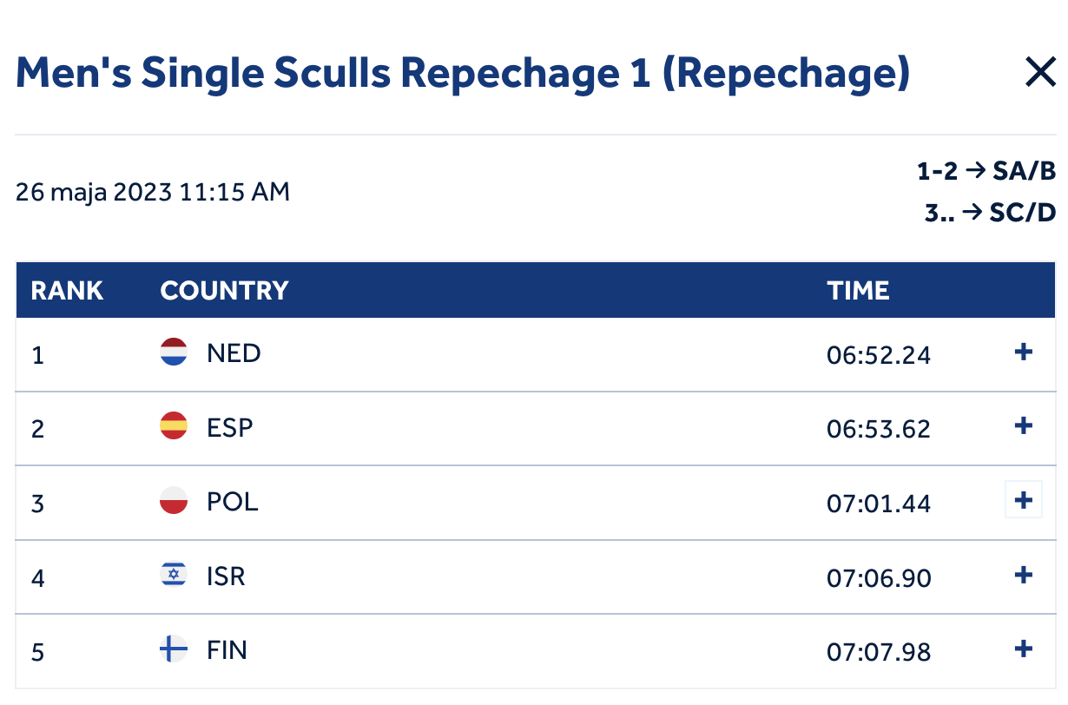Image resolution: width=1068 pixels, height=705 pixels.
Task: Expand the FIN result details
Action: click(1024, 649)
